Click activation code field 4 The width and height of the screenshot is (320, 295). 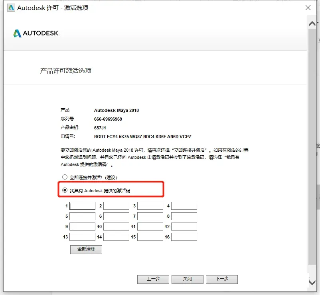pos(184,206)
